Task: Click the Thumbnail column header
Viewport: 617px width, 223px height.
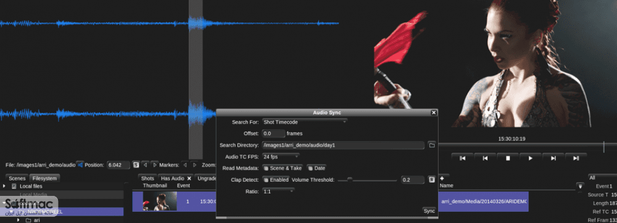Action: [x=155, y=185]
